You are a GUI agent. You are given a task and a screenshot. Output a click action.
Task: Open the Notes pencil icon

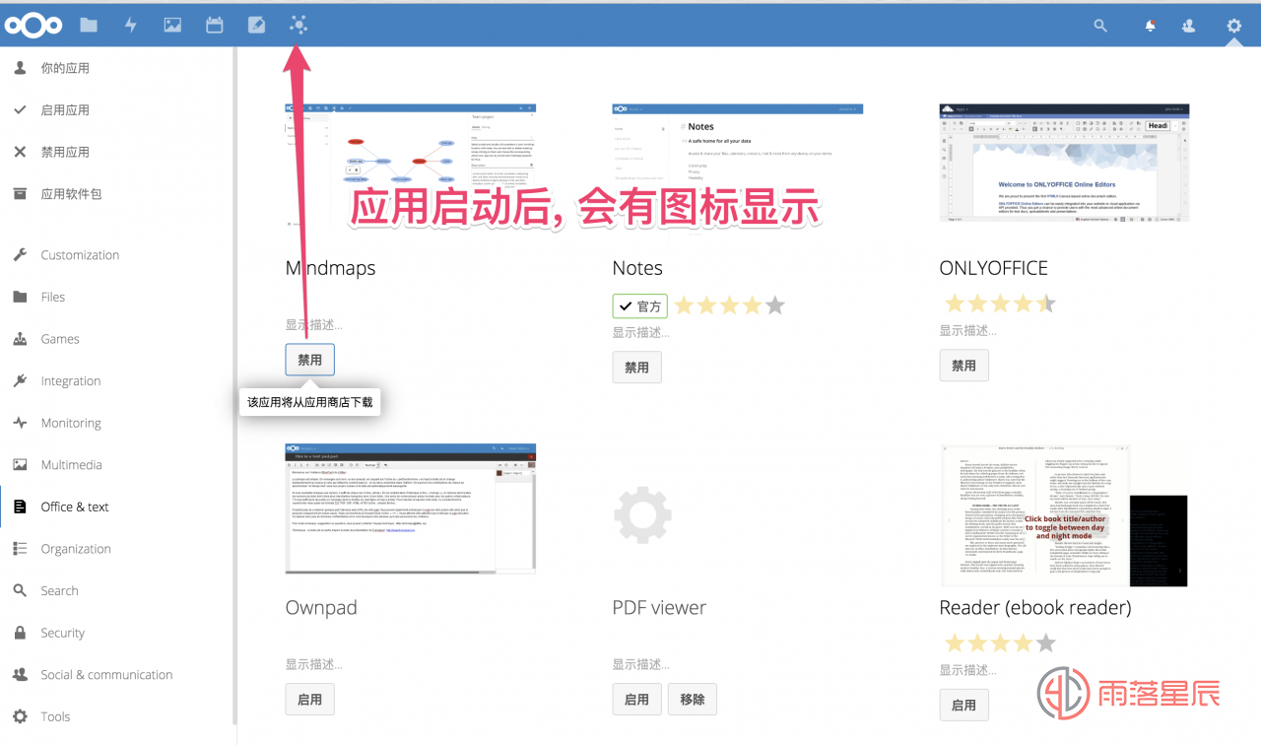point(256,26)
